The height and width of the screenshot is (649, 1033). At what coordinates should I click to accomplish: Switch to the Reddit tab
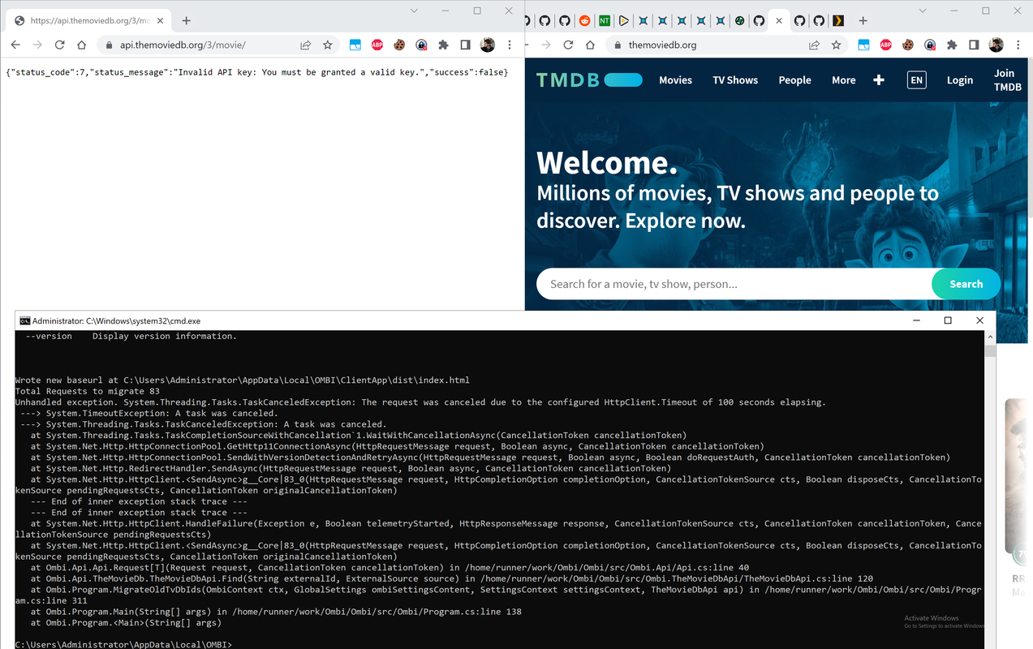click(584, 20)
